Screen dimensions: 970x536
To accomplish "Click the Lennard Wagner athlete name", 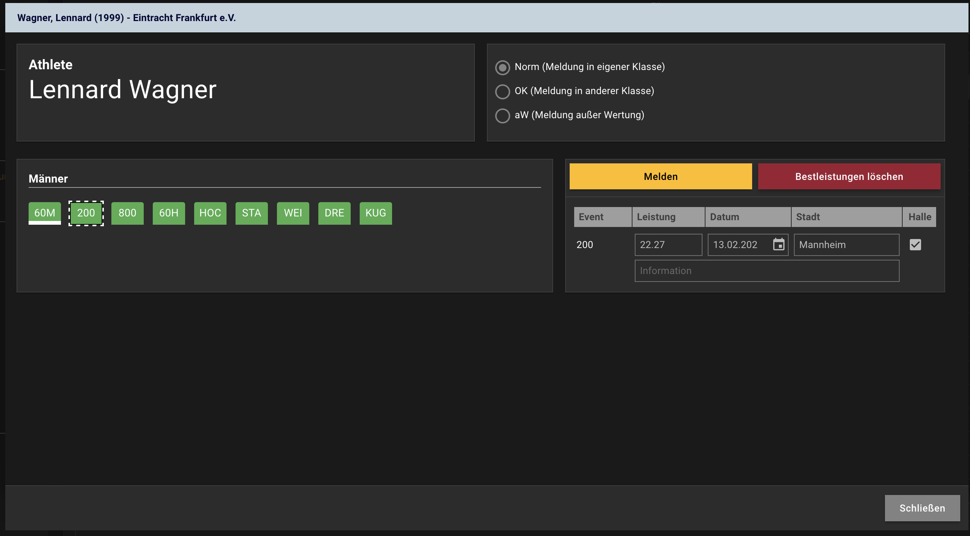I will pos(123,90).
